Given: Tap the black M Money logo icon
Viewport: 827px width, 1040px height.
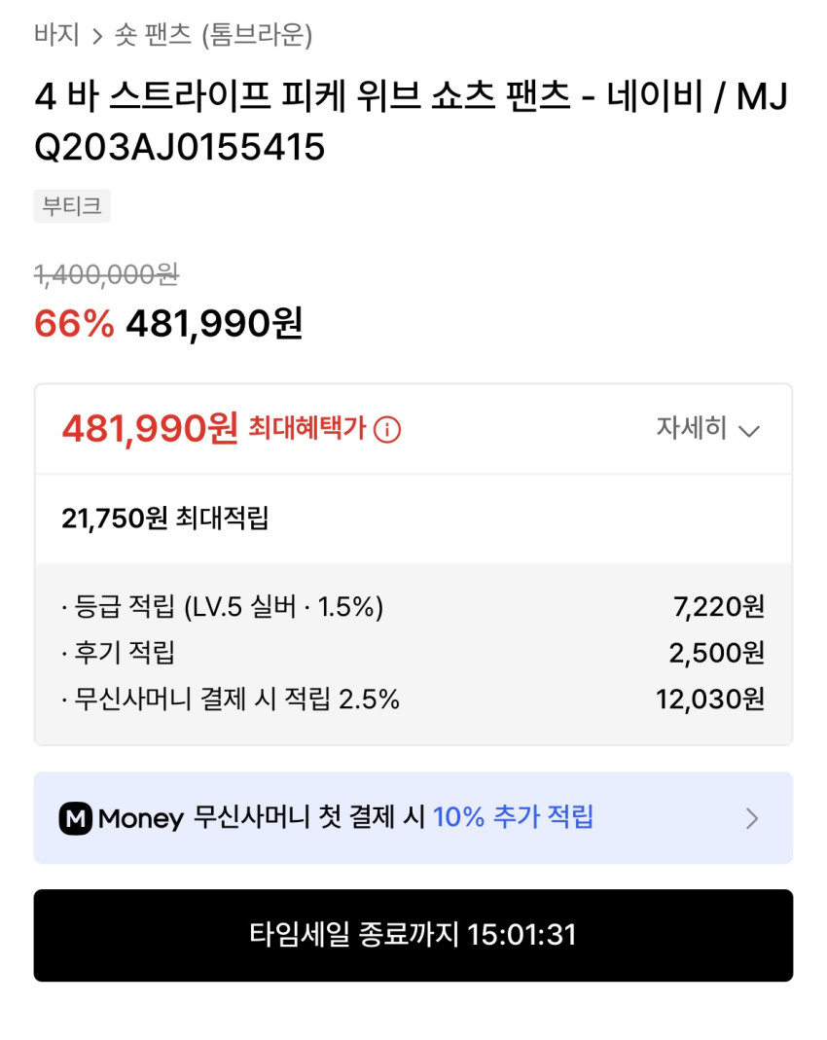Looking at the screenshot, I should [x=76, y=818].
